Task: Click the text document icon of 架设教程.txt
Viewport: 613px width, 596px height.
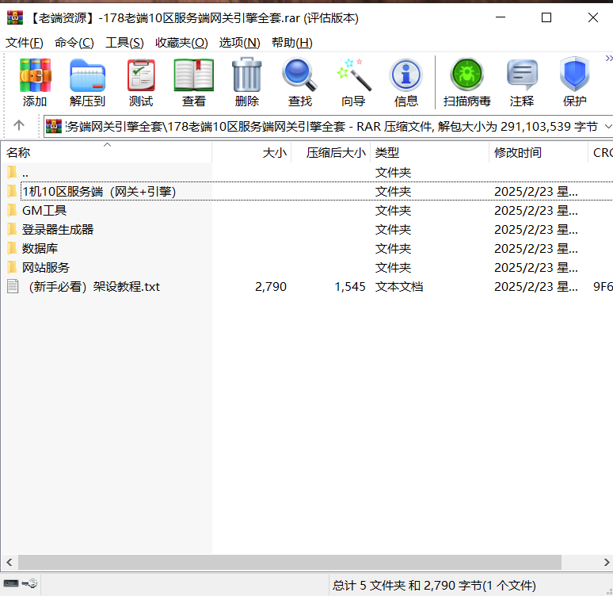Action: pos(13,286)
